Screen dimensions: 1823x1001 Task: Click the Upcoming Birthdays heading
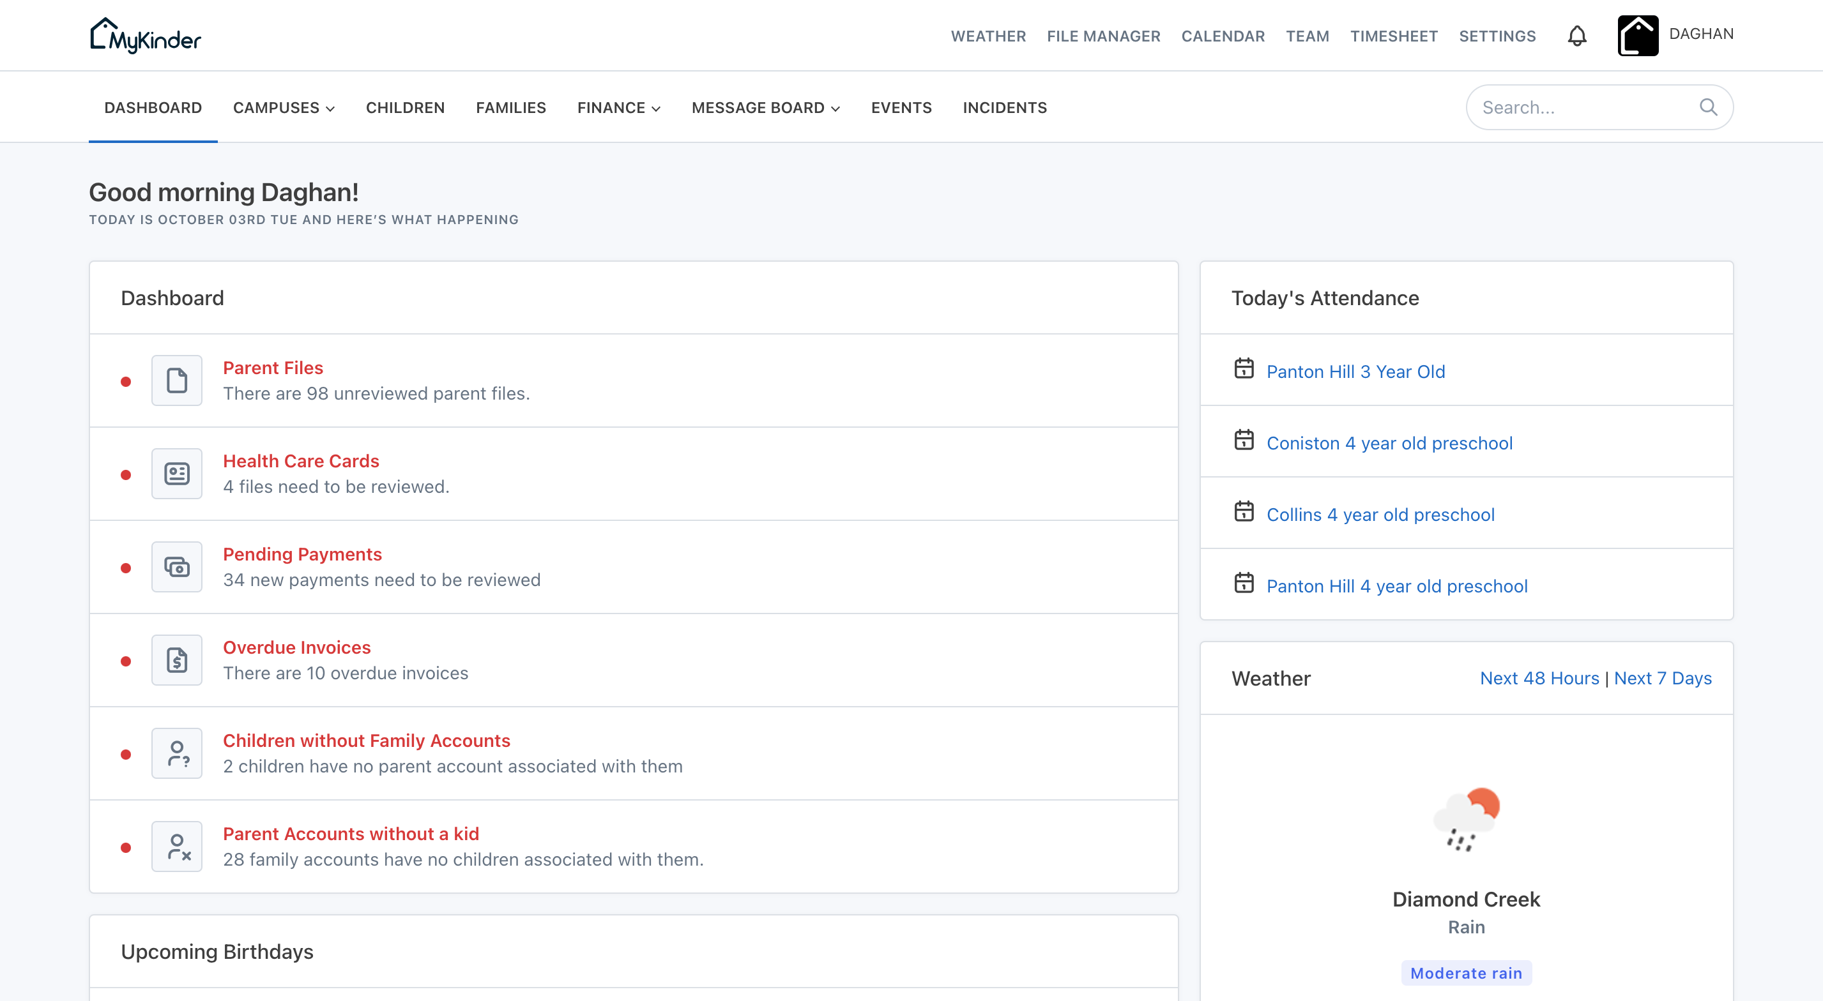point(217,951)
